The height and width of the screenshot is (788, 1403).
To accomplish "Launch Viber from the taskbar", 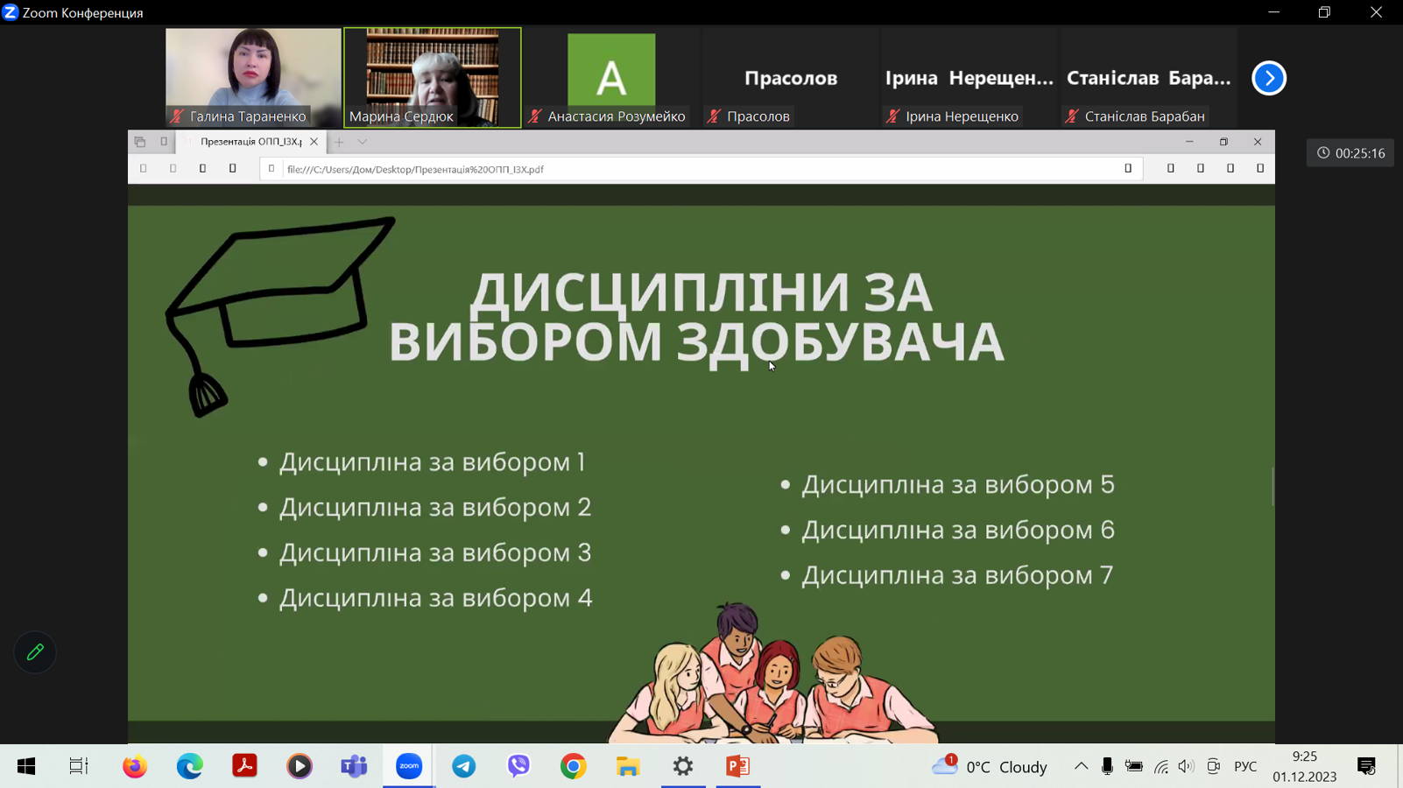I will tap(518, 766).
